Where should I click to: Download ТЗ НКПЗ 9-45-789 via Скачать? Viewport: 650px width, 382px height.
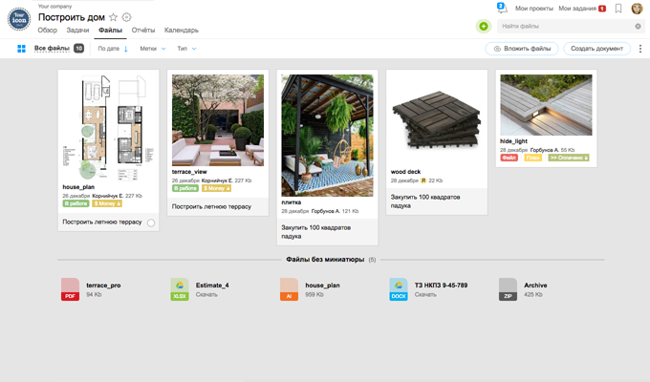(425, 294)
